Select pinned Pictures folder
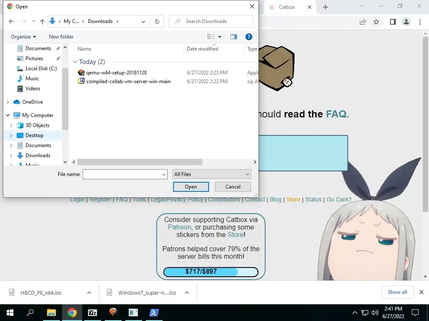Viewport: 429px width, 321px height. [34, 59]
